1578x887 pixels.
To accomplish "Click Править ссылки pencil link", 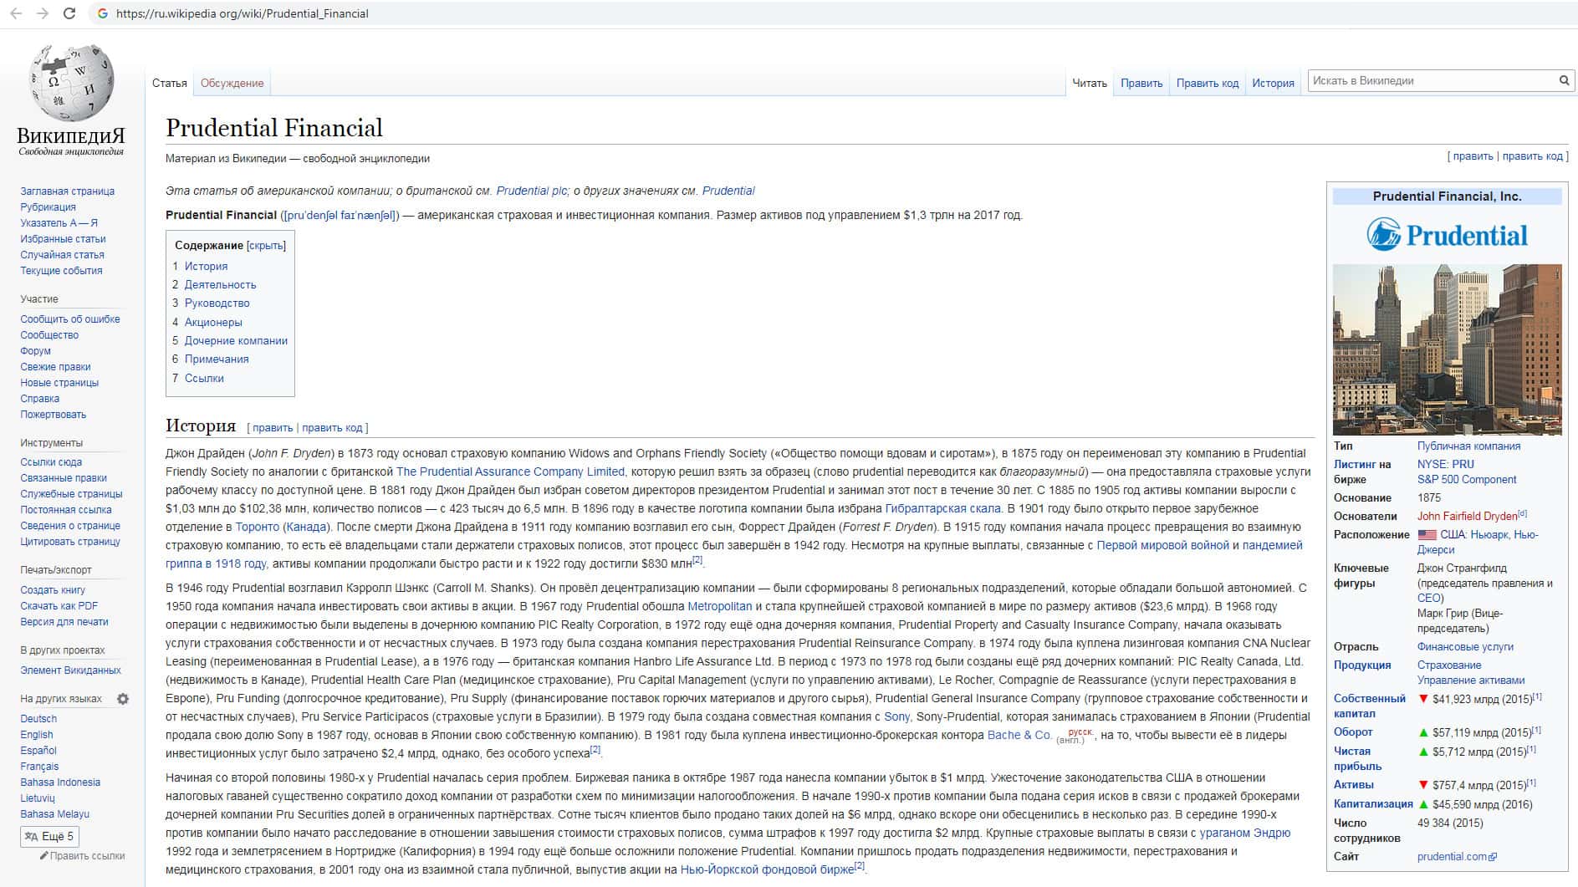I will 83,856.
